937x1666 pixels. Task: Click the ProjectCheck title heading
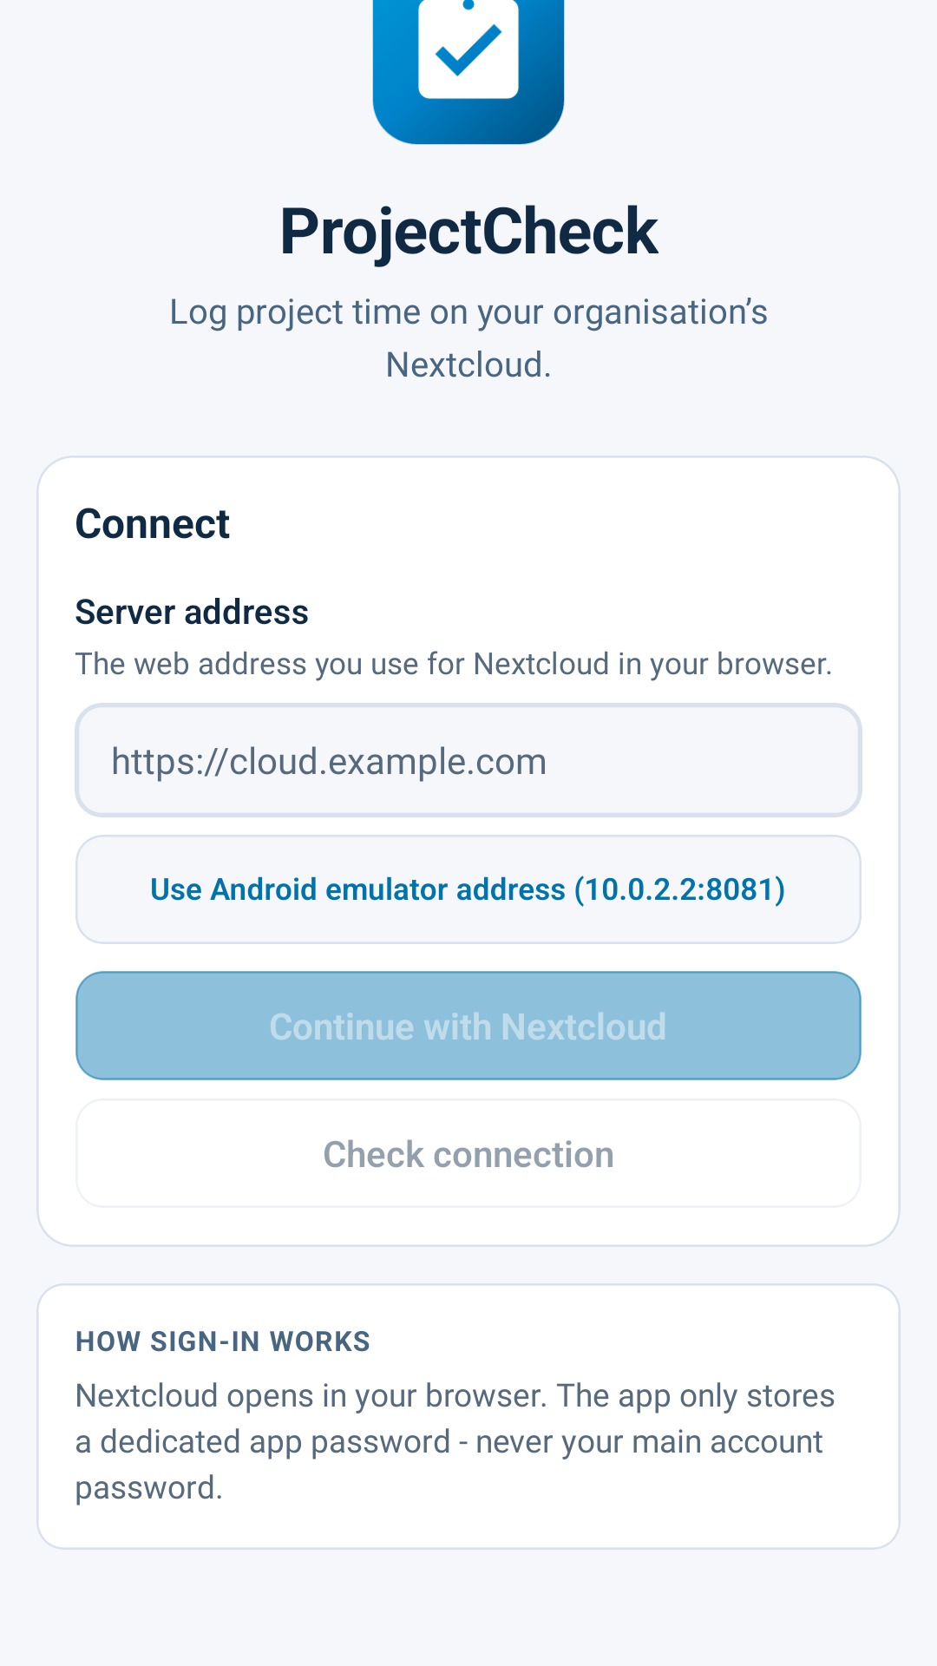click(x=468, y=232)
